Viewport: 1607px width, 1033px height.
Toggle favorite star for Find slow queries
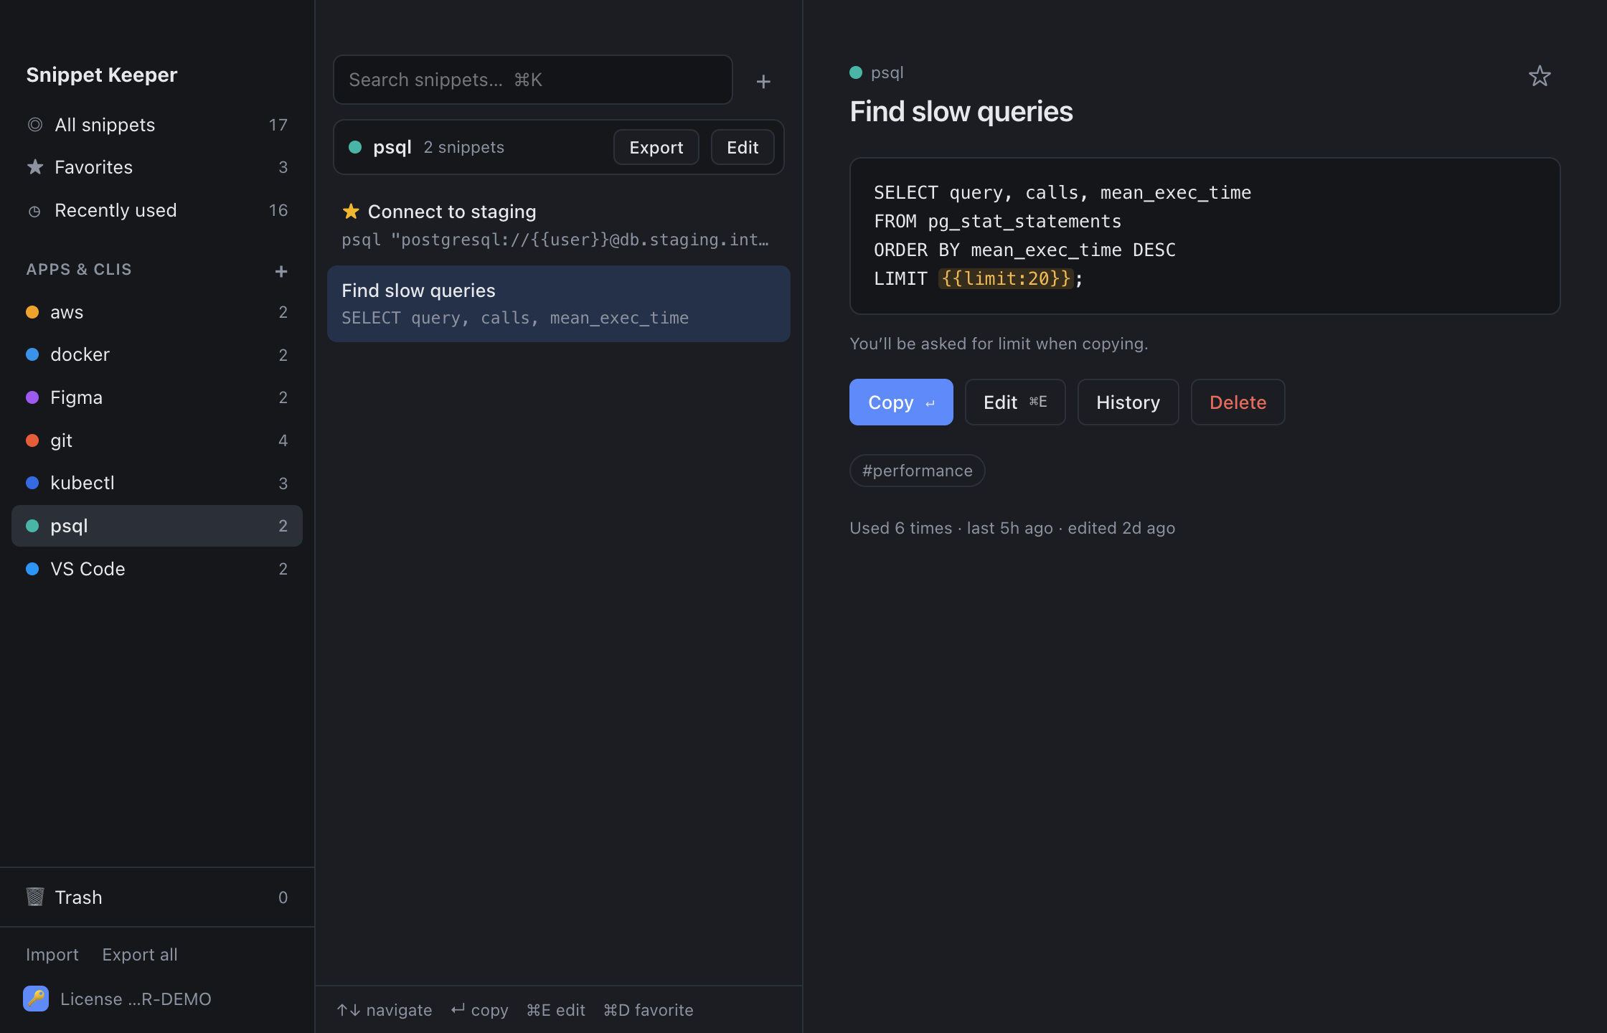(1540, 76)
